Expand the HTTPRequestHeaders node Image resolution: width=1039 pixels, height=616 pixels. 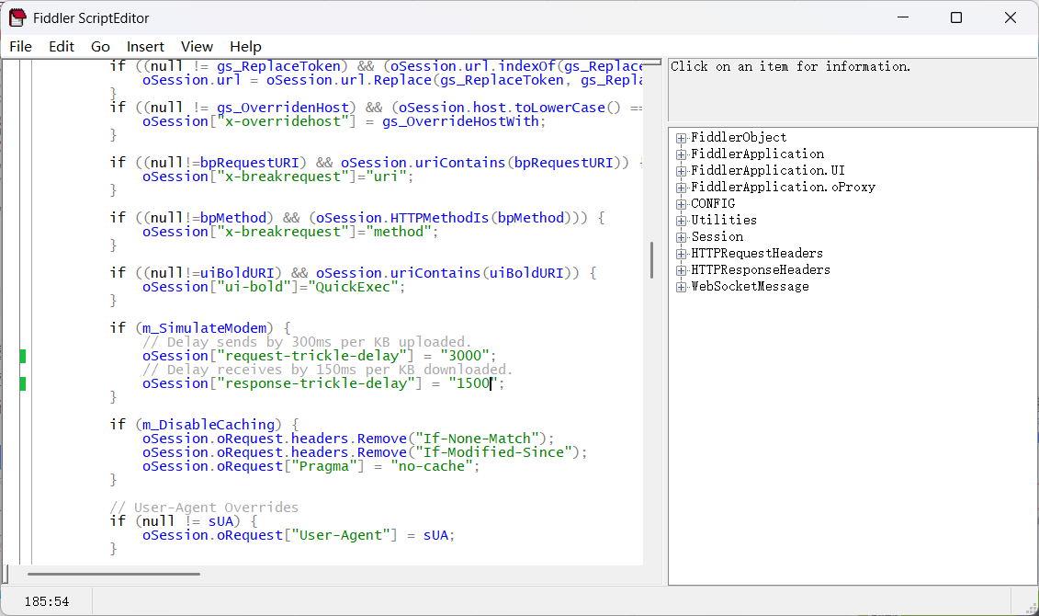tap(681, 254)
